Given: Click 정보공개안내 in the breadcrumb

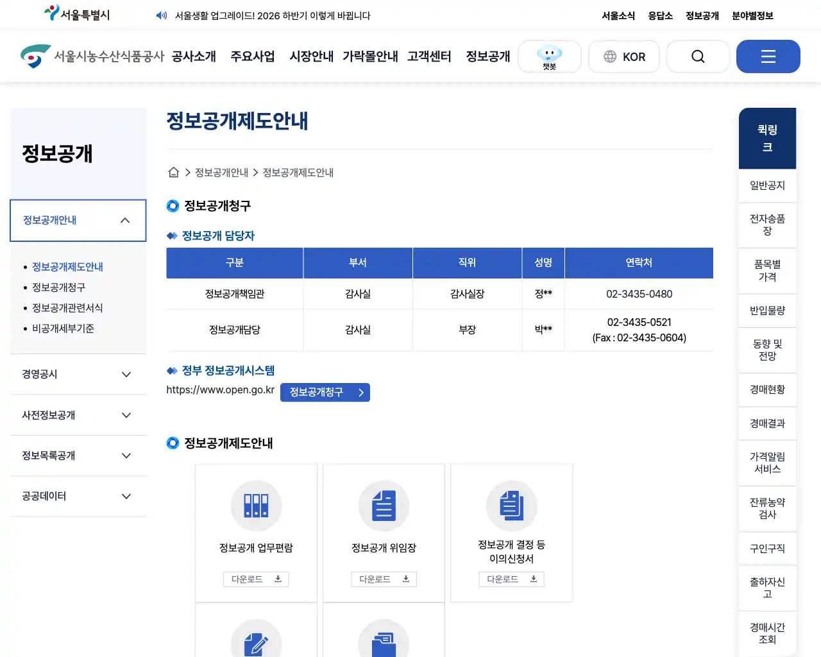Looking at the screenshot, I should pyautogui.click(x=221, y=173).
